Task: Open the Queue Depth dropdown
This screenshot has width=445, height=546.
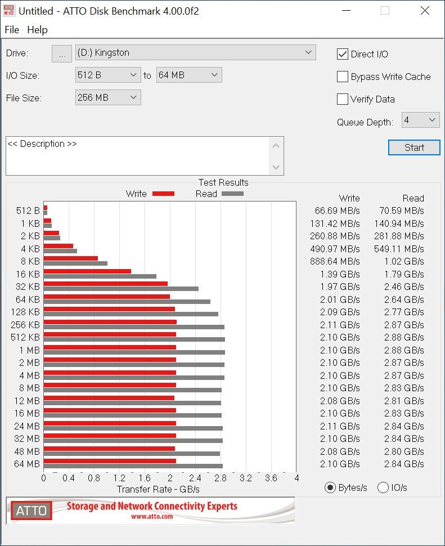Action: pos(420,120)
